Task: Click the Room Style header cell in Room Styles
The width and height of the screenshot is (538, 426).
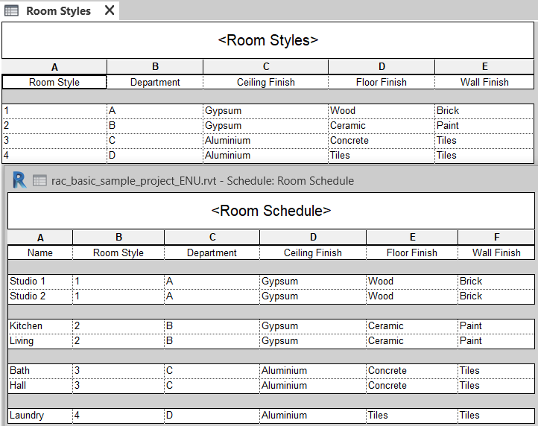Action: pyautogui.click(x=54, y=83)
